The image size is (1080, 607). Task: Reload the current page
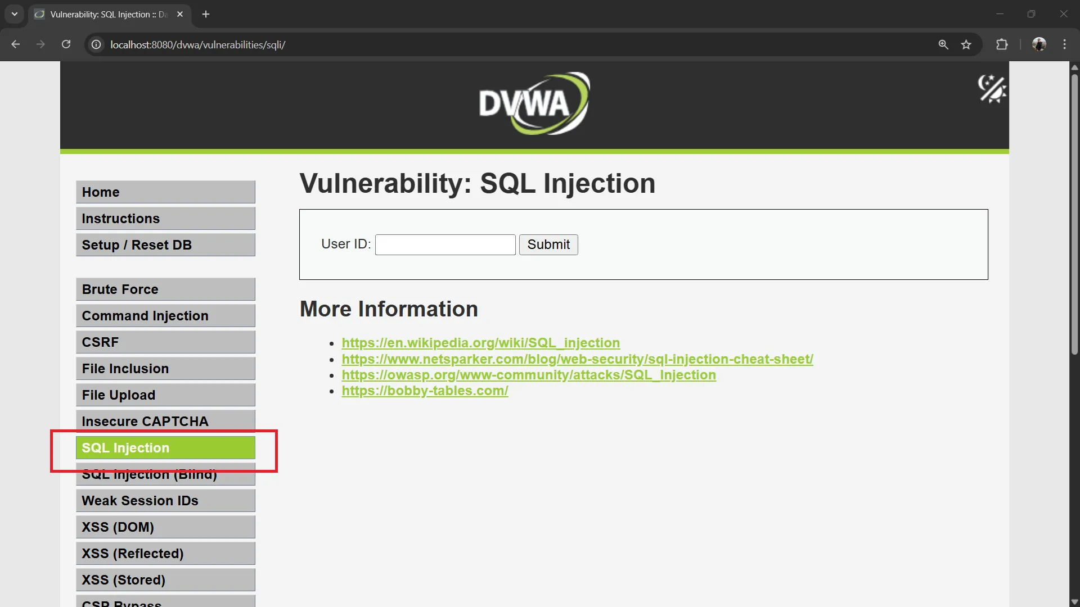(66, 44)
